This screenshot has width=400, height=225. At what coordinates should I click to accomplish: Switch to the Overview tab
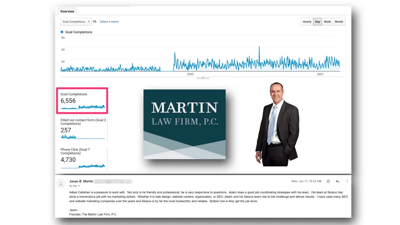67,12
